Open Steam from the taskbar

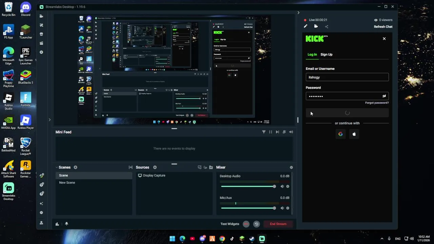(x=252, y=239)
